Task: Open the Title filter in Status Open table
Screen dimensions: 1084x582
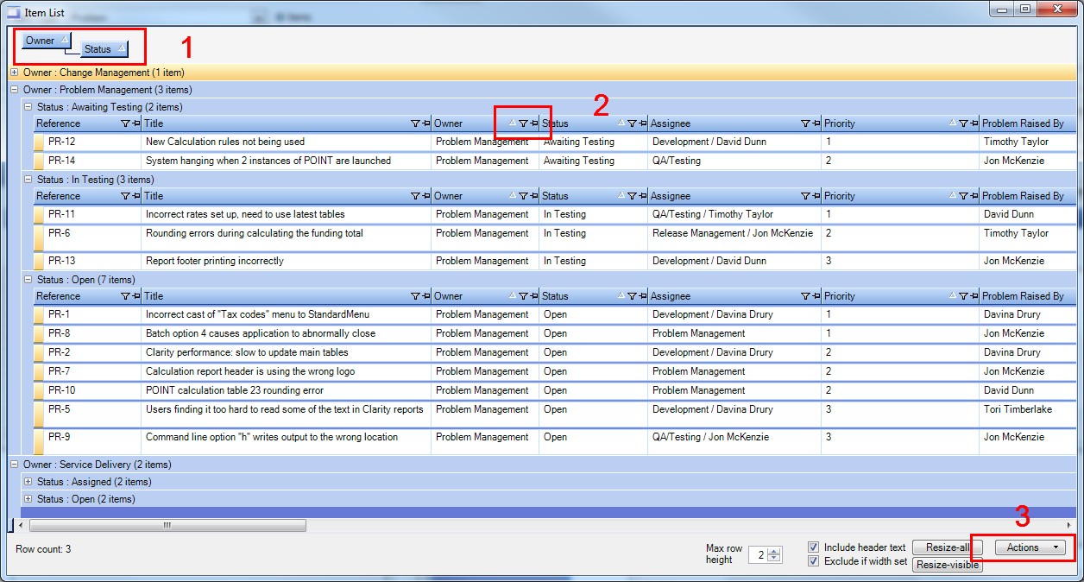Action: click(415, 297)
